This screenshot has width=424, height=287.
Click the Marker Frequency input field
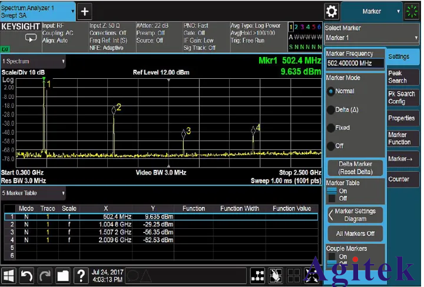point(355,64)
